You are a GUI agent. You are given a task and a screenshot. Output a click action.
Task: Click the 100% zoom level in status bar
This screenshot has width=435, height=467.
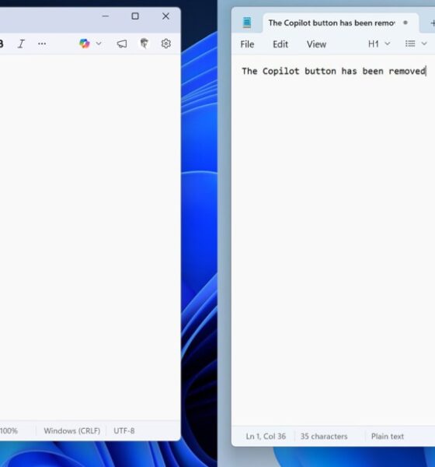[x=9, y=431]
